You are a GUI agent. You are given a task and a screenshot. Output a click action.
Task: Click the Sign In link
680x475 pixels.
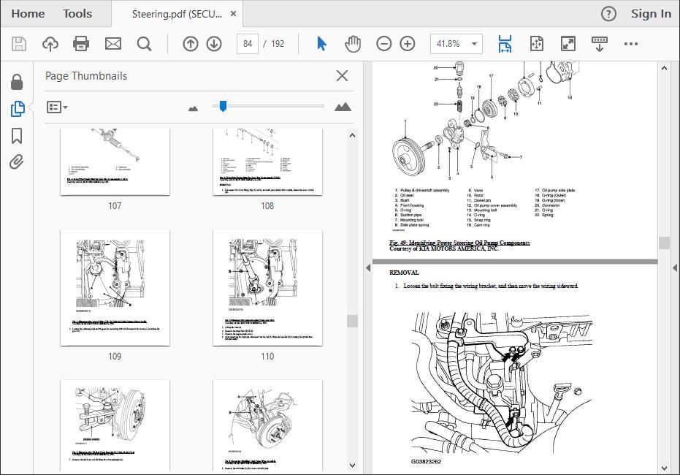[x=651, y=14]
